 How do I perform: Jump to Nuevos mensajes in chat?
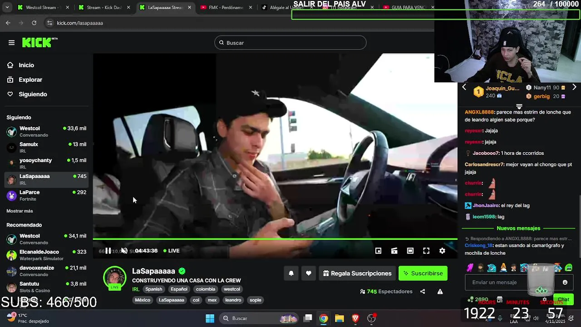518,228
